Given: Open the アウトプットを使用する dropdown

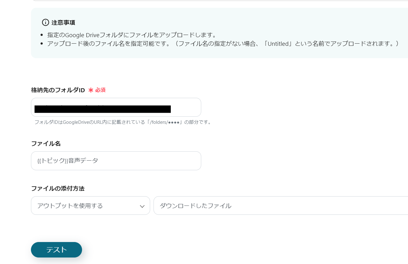Looking at the screenshot, I should 90,206.
